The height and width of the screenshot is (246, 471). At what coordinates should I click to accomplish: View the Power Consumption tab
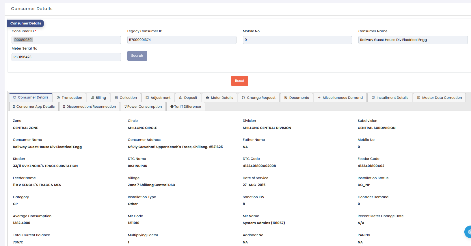click(x=143, y=107)
